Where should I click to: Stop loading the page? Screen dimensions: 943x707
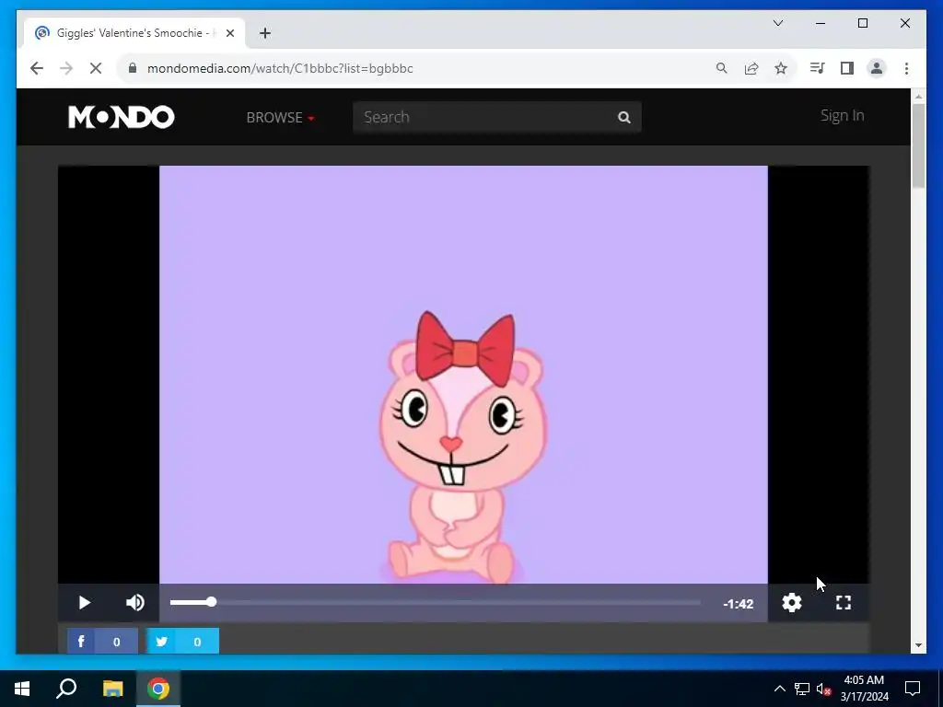(96, 68)
